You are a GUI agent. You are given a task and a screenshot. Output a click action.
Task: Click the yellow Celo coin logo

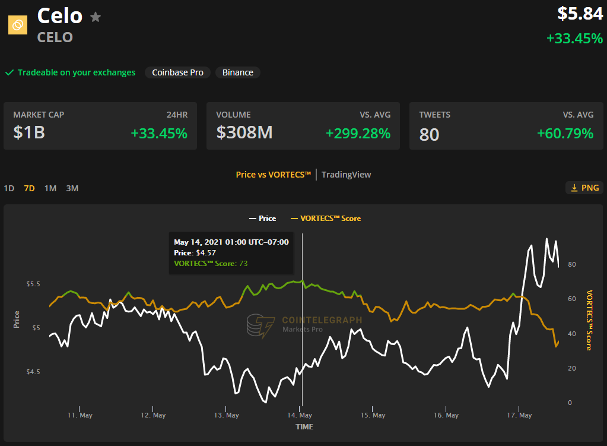[x=18, y=25]
